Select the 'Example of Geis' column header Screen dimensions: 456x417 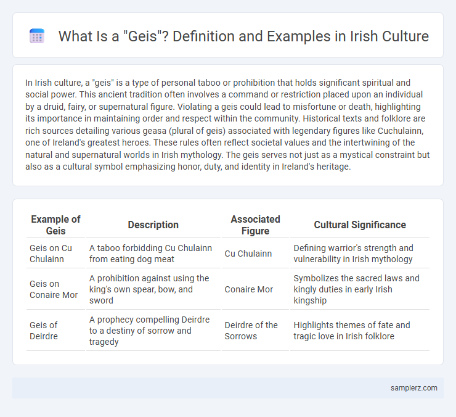[x=55, y=225]
